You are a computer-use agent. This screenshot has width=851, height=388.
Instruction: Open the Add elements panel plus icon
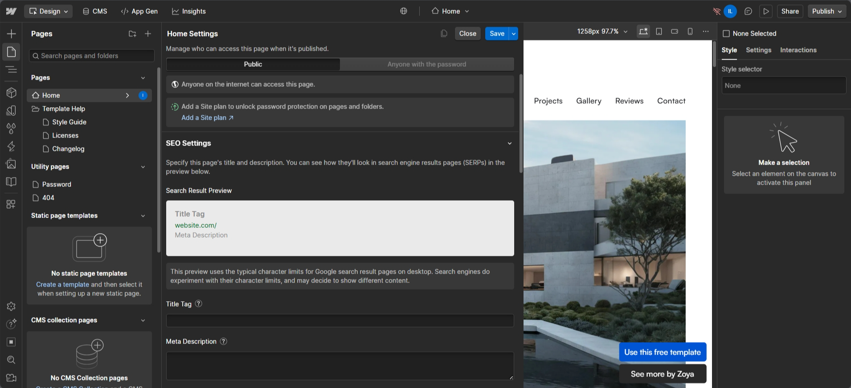coord(12,34)
